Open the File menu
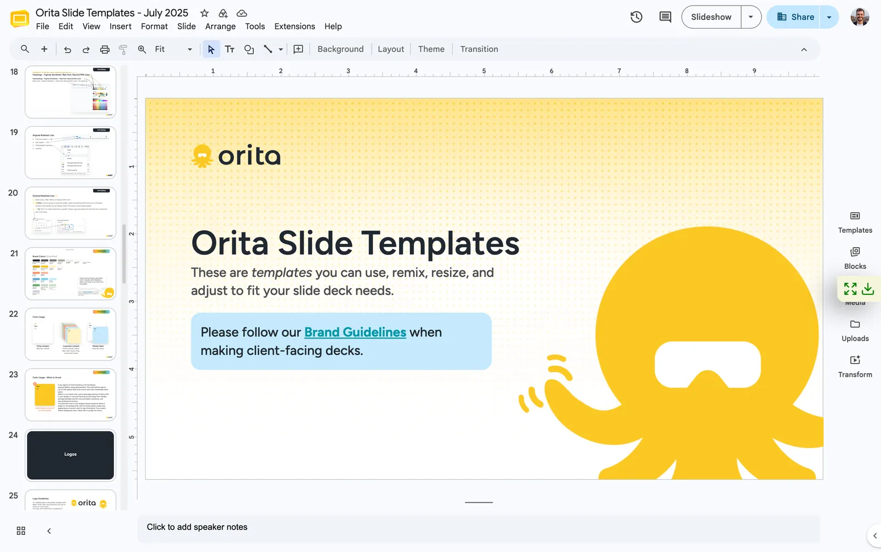Image resolution: width=881 pixels, height=552 pixels. [x=42, y=26]
